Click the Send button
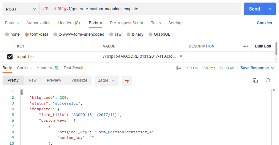 pyautogui.click(x=254, y=9)
